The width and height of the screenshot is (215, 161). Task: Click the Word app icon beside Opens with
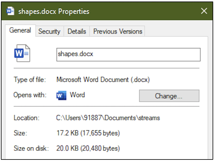[x=61, y=95]
